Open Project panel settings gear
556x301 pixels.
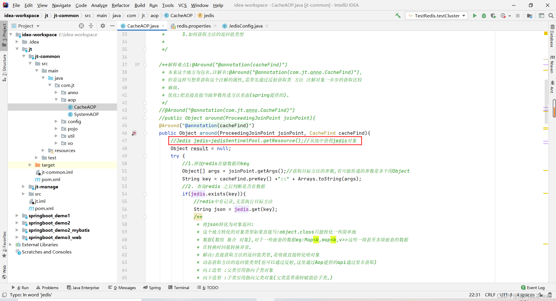103,26
